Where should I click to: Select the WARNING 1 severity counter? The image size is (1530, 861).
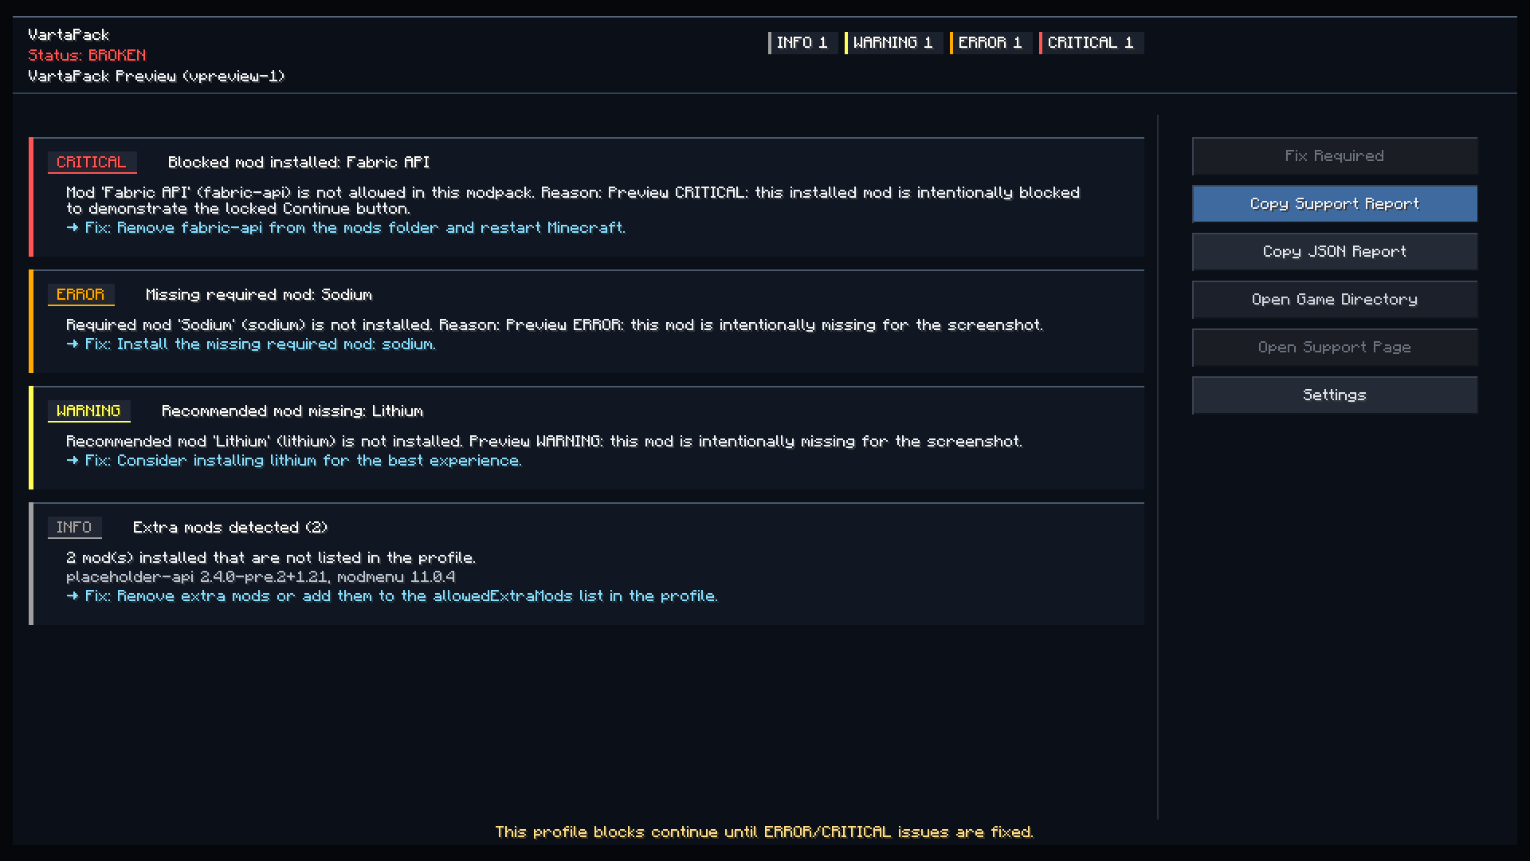[x=893, y=43]
